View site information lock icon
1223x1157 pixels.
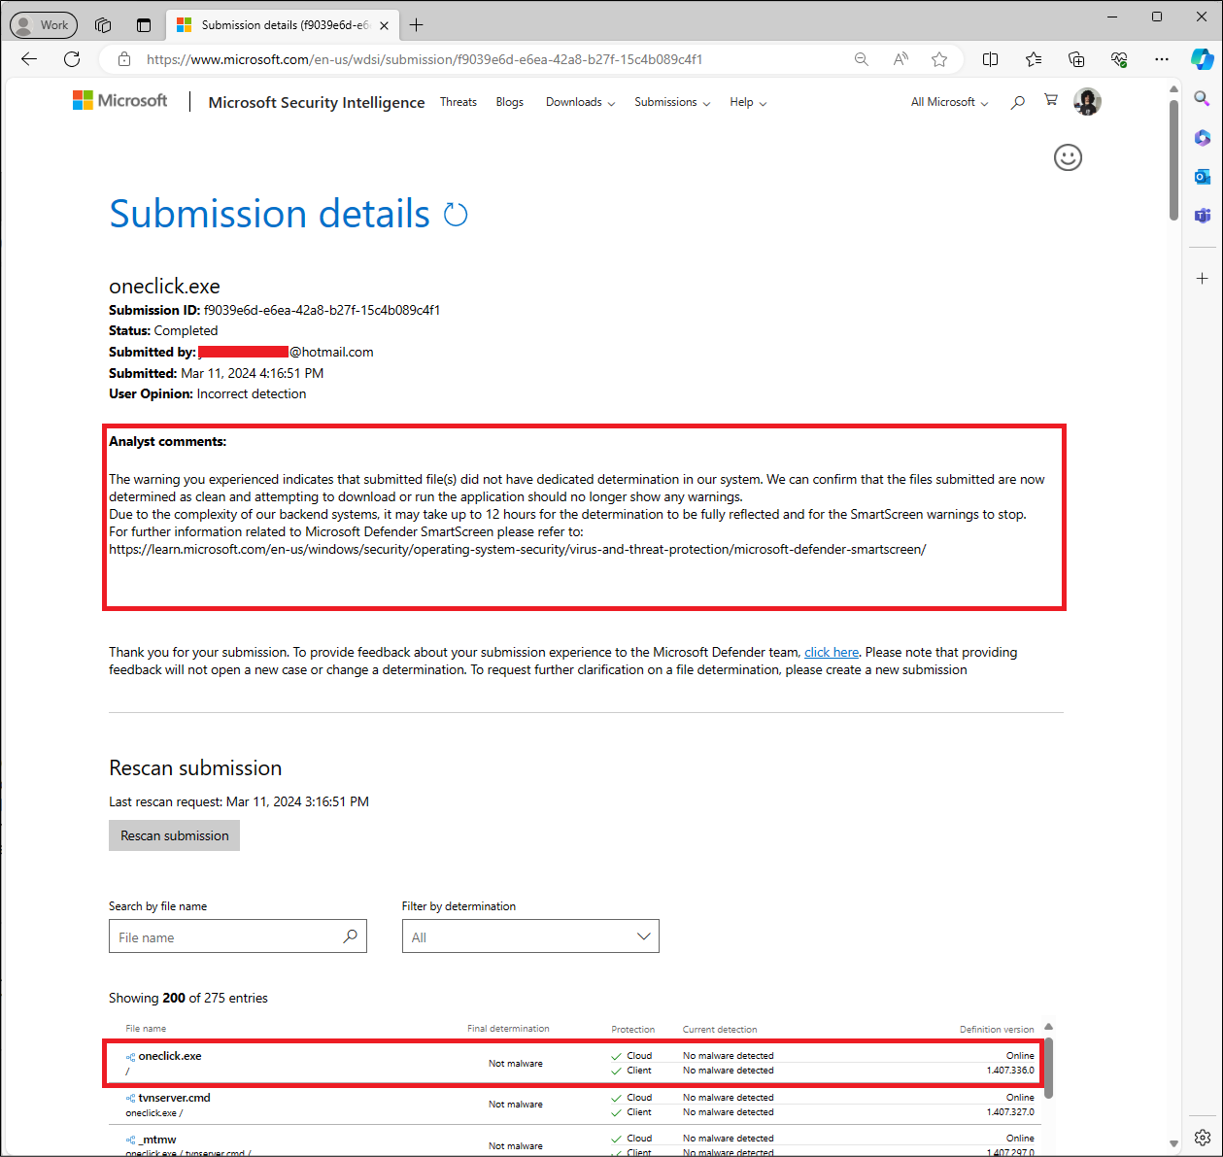coord(124,59)
